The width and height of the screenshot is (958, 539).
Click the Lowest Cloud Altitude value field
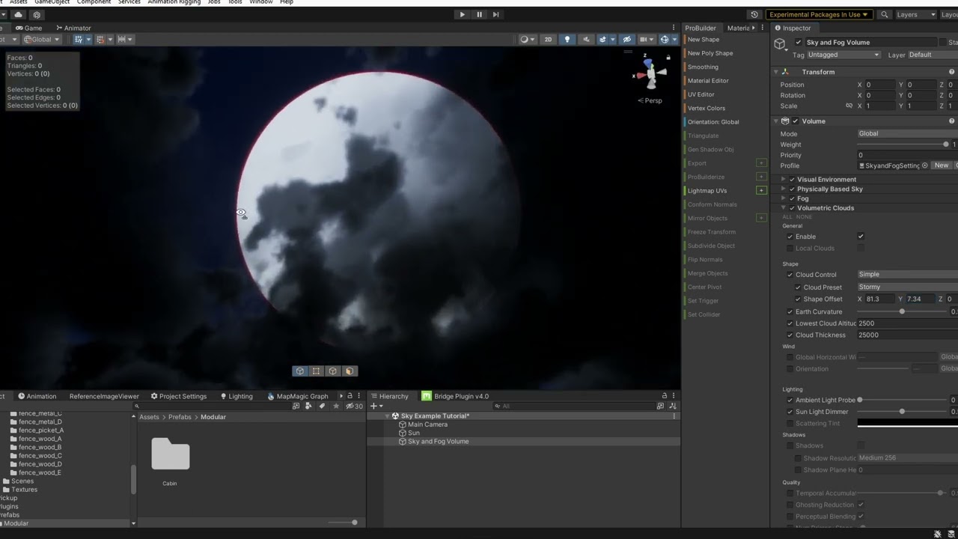(907, 323)
